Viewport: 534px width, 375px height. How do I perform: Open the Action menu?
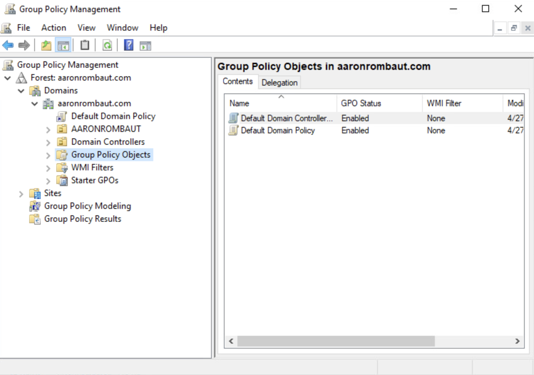coord(53,27)
